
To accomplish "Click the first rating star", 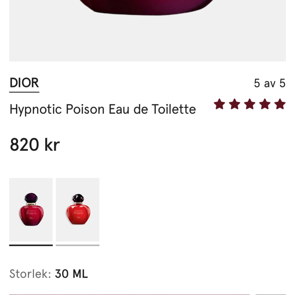I will [x=219, y=104].
